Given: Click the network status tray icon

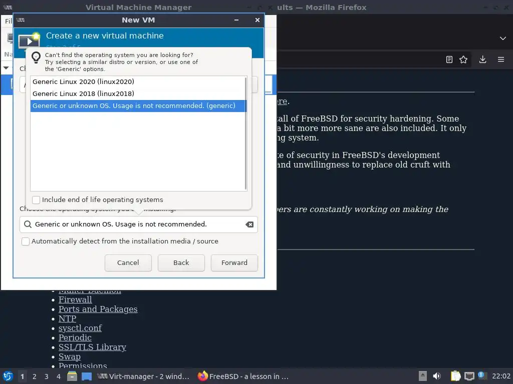Looking at the screenshot, I should tap(469, 376).
